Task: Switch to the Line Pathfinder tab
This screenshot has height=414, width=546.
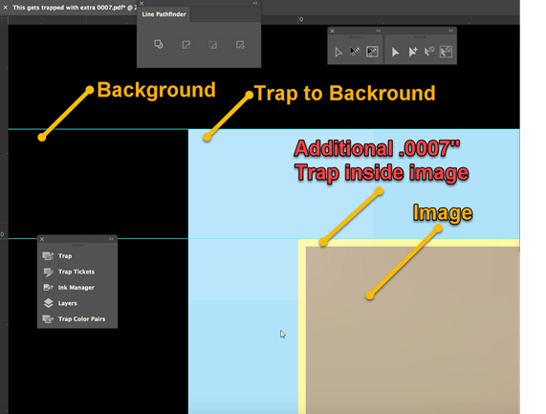Action: pyautogui.click(x=164, y=14)
